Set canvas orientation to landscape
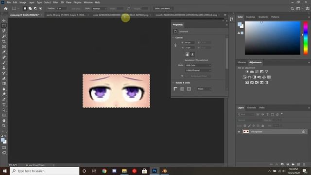The height and width of the screenshot is (175, 311). coord(192,54)
